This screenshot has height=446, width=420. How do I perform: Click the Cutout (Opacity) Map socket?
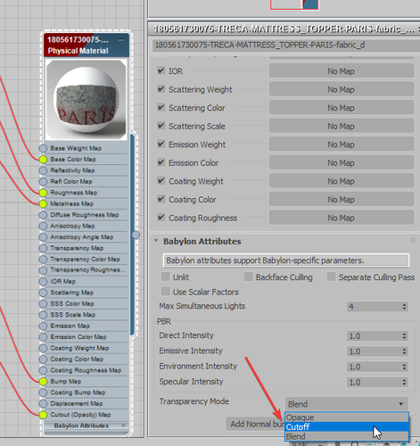43,415
